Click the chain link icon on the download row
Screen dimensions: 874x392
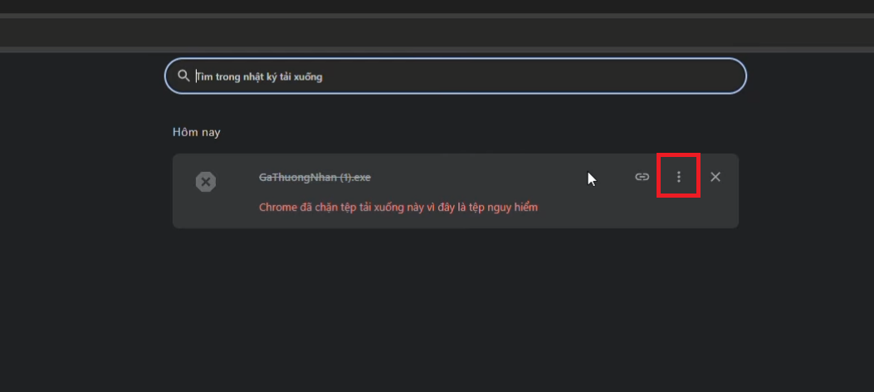click(x=642, y=177)
